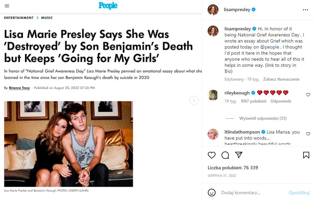Reply to rileykeough via Odpowiedz
This screenshot has height=201, width=315.
click(x=281, y=101)
